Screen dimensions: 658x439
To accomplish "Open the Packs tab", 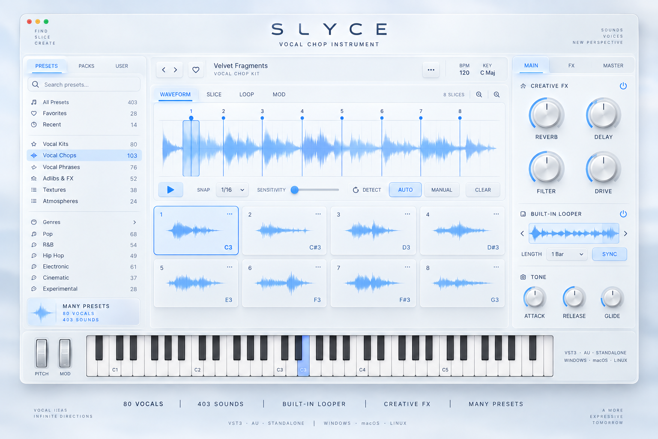I will [x=87, y=66].
